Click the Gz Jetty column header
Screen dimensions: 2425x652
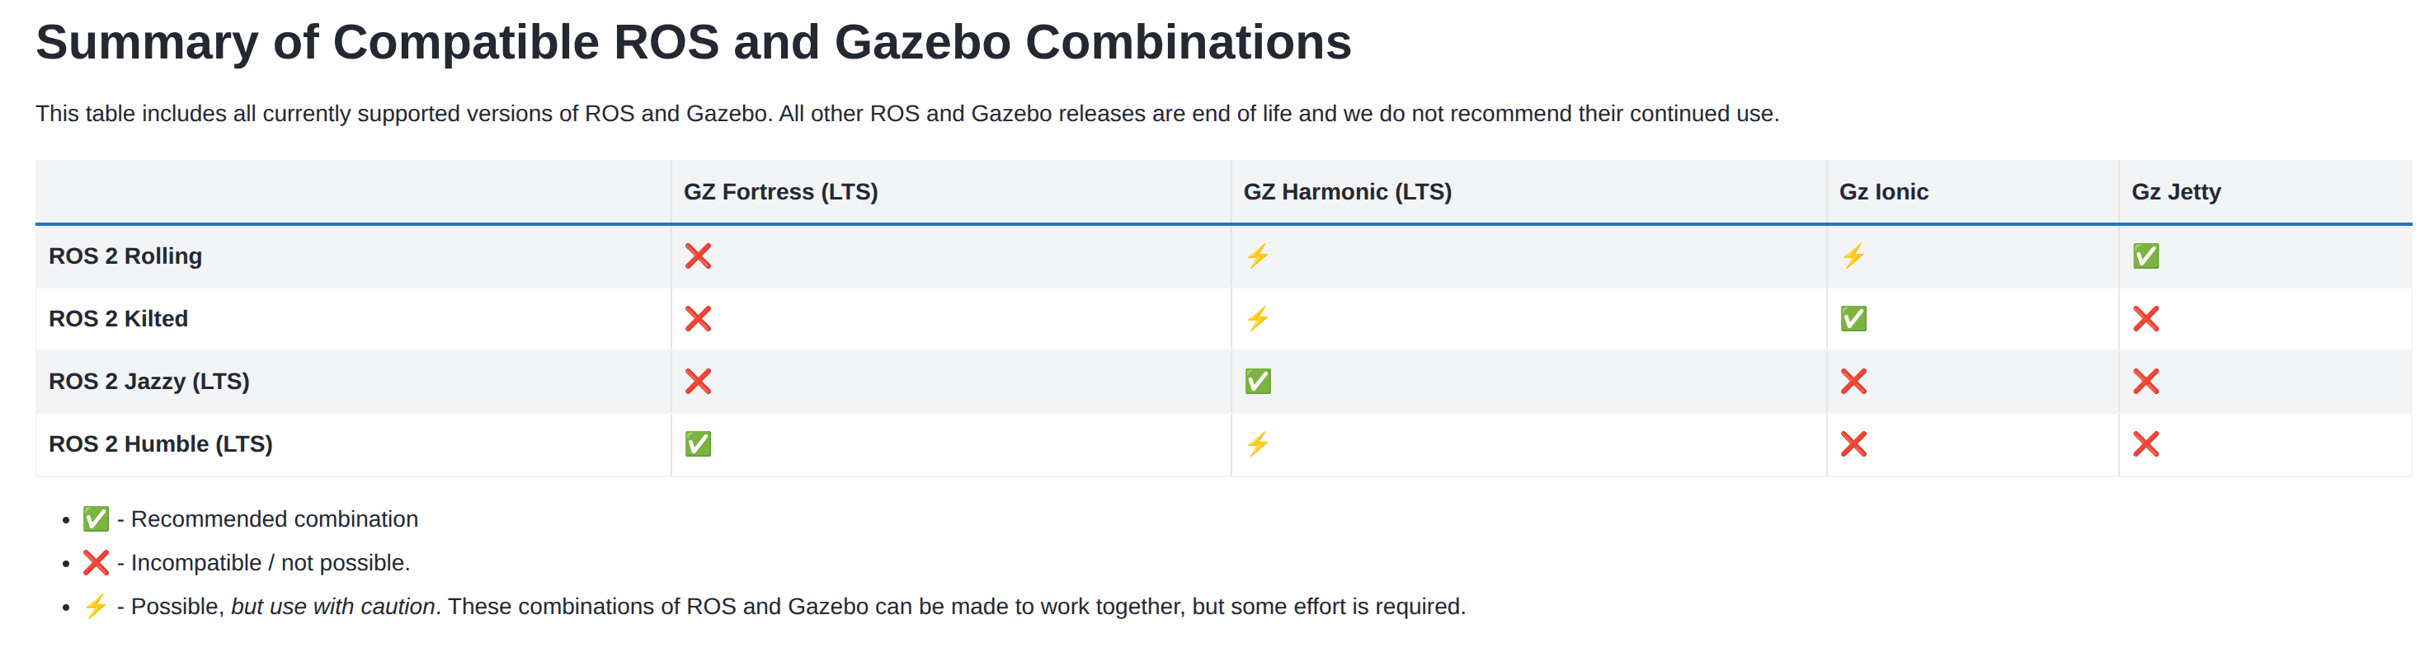pyautogui.click(x=2176, y=192)
